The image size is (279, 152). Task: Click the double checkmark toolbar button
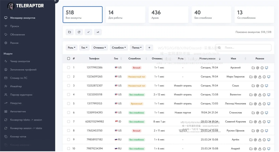[x=98, y=32]
